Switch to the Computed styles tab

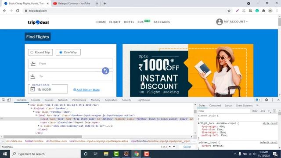[x=215, y=105]
